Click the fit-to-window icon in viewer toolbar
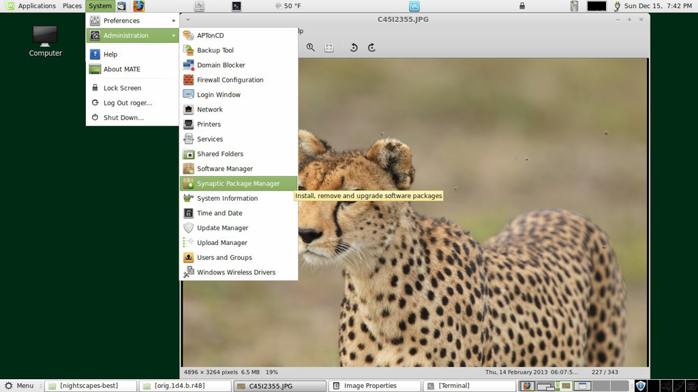The image size is (698, 392). tap(329, 48)
